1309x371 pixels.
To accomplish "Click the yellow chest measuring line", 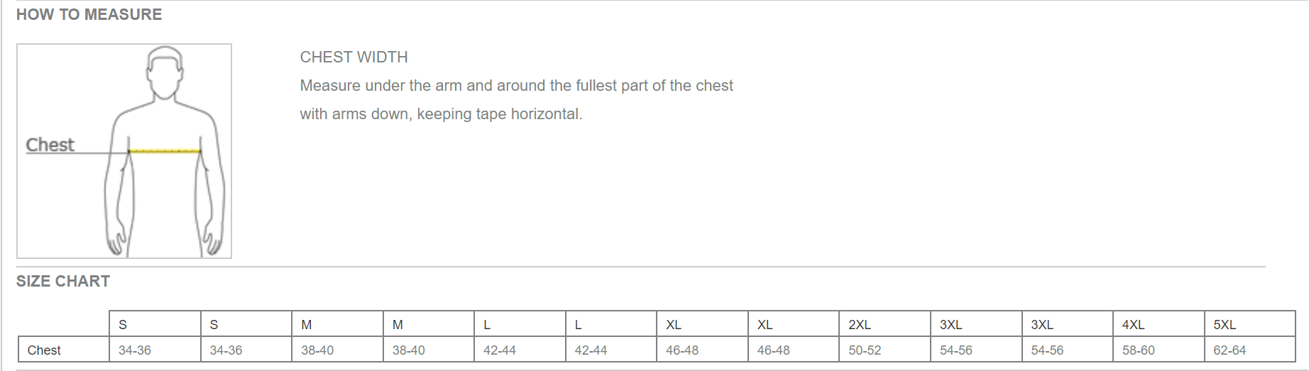I will [x=165, y=151].
